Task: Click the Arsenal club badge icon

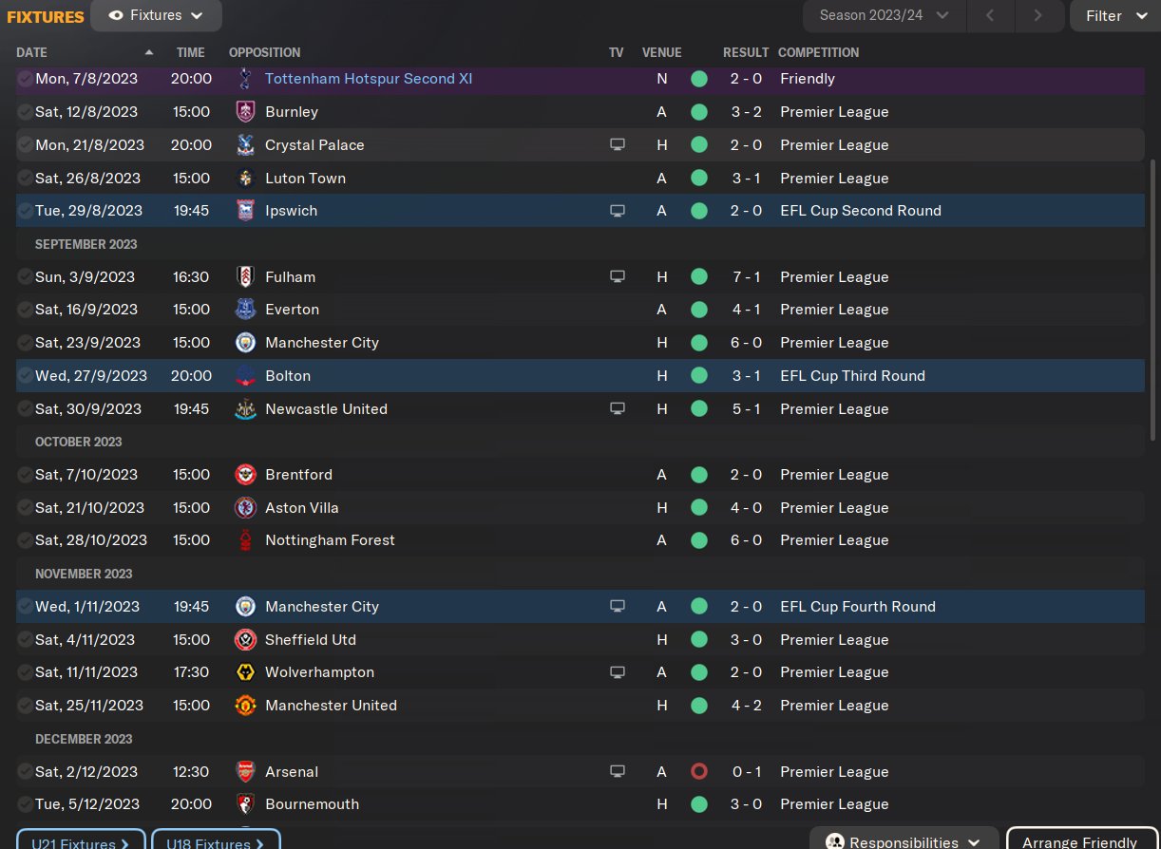Action: 245,772
